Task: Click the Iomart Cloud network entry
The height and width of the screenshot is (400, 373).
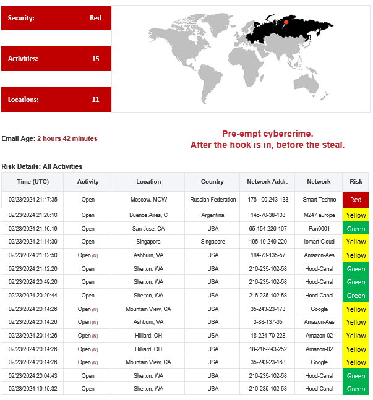Action: 319,242
